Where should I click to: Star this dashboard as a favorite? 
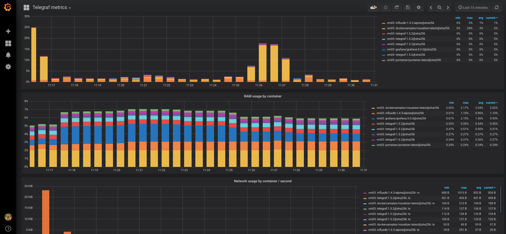386,7
